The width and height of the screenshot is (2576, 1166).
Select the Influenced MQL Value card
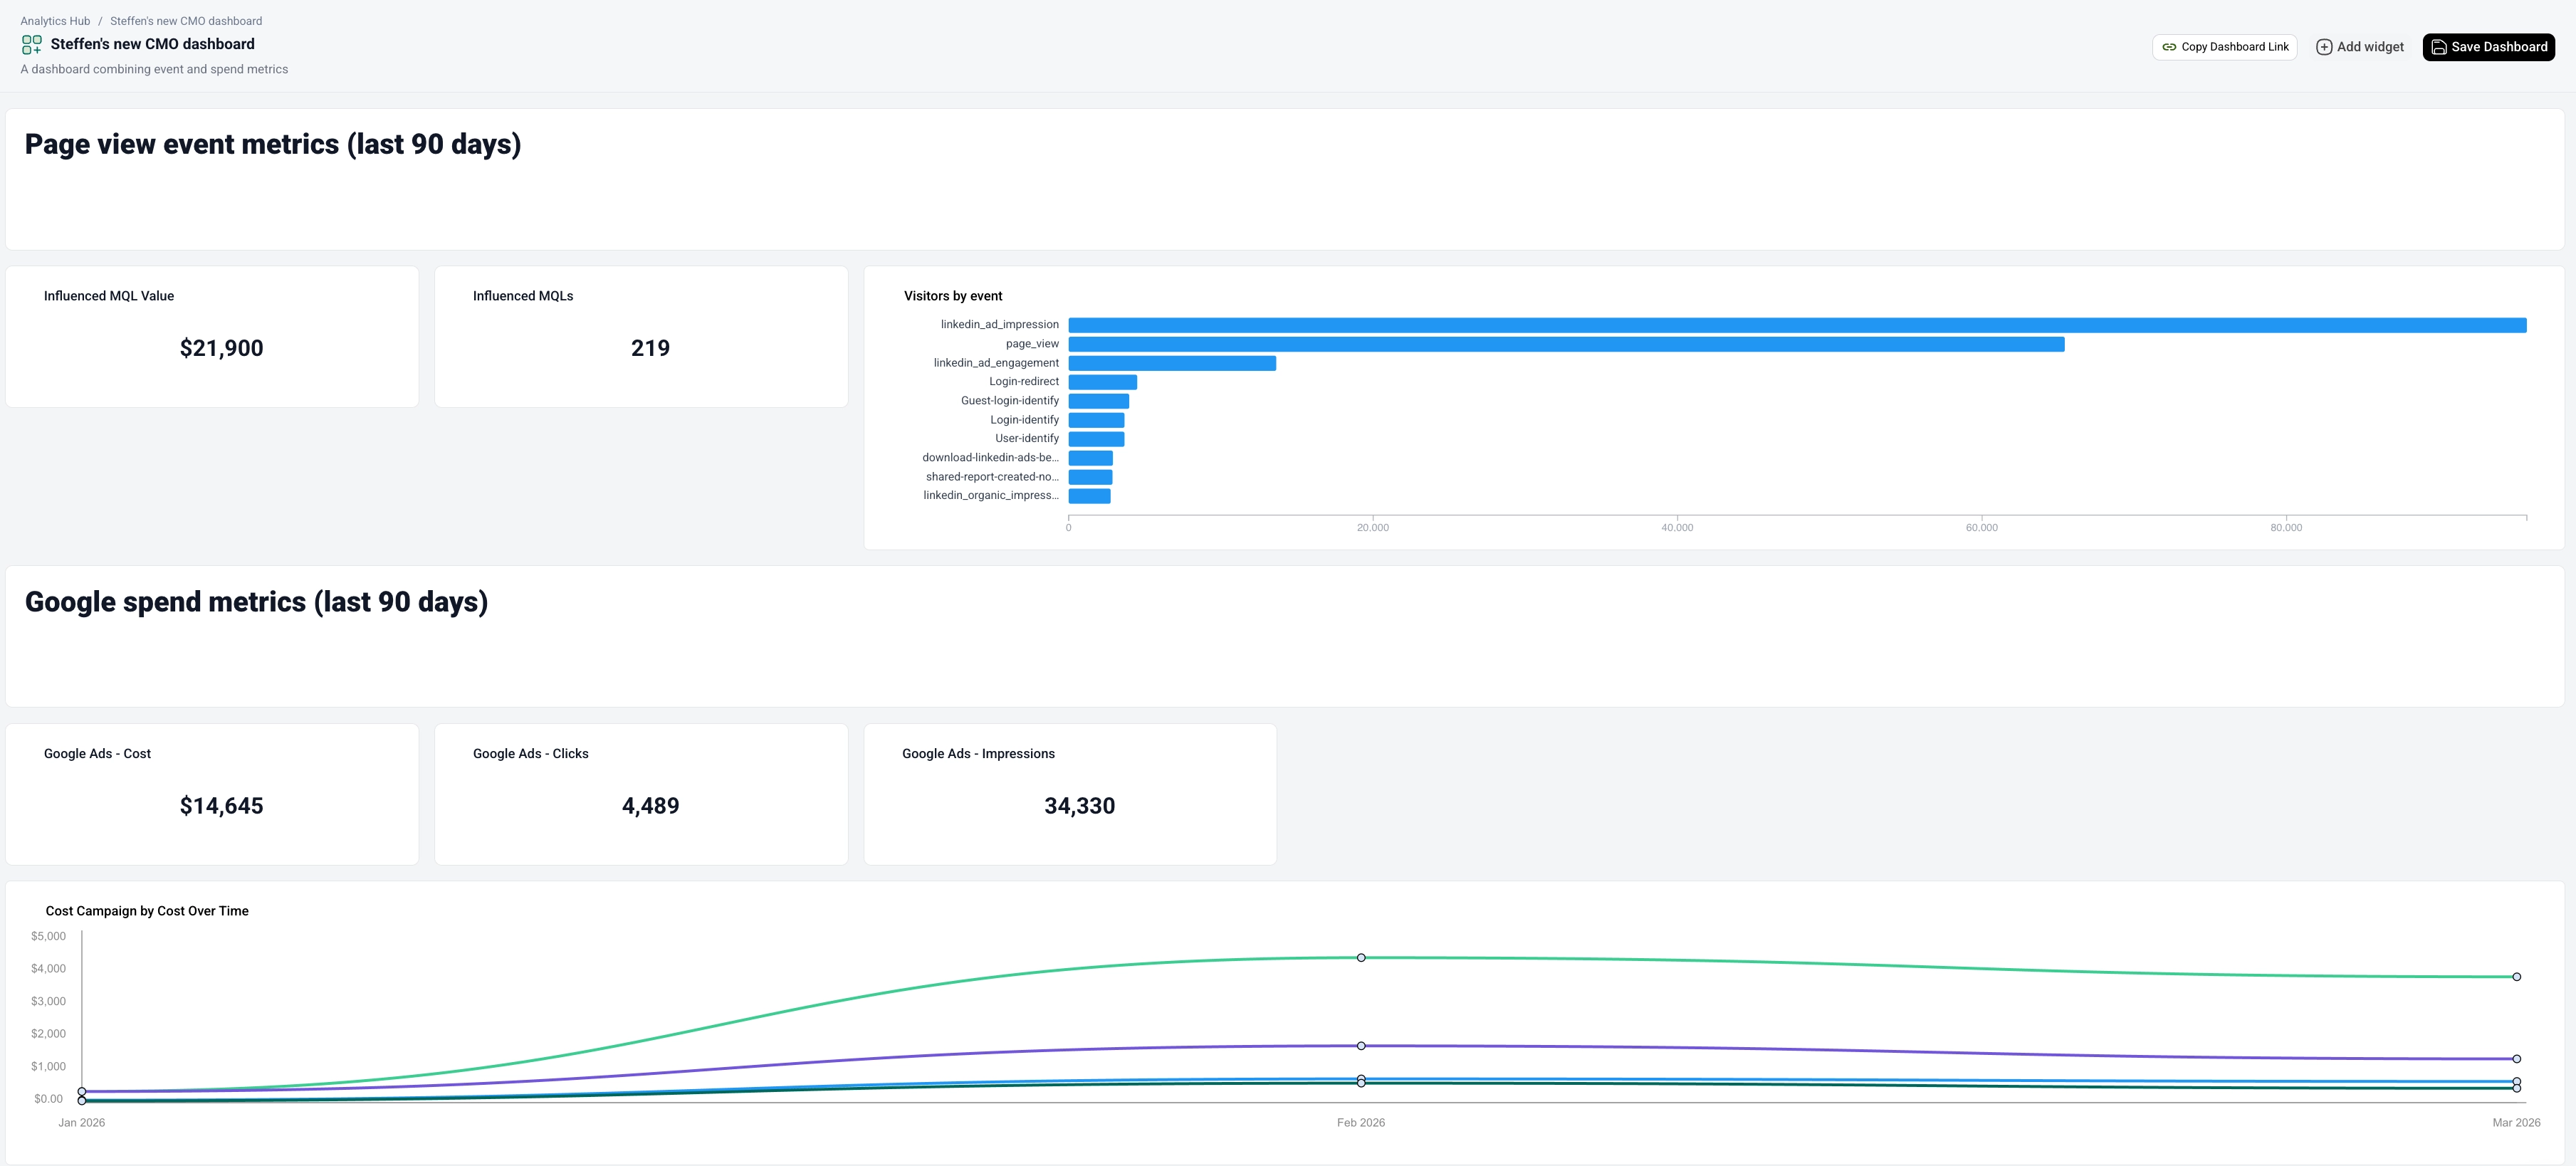(212, 336)
